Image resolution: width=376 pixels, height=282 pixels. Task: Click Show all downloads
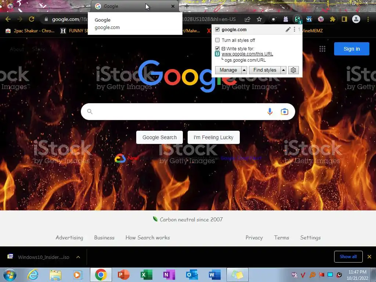pyautogui.click(x=348, y=257)
